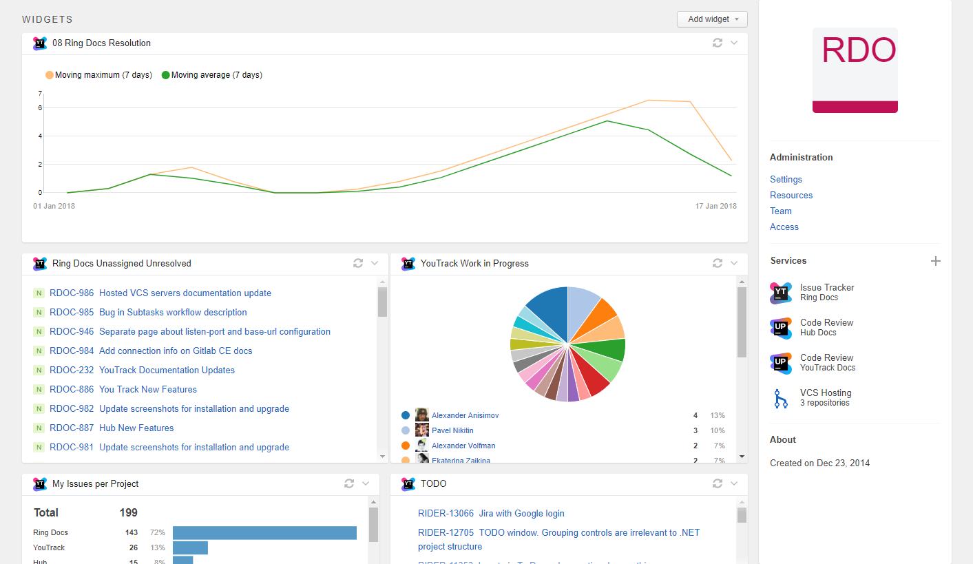This screenshot has width=973, height=564.
Task: Click Alexander Volfman's avatar
Action: tap(422, 446)
